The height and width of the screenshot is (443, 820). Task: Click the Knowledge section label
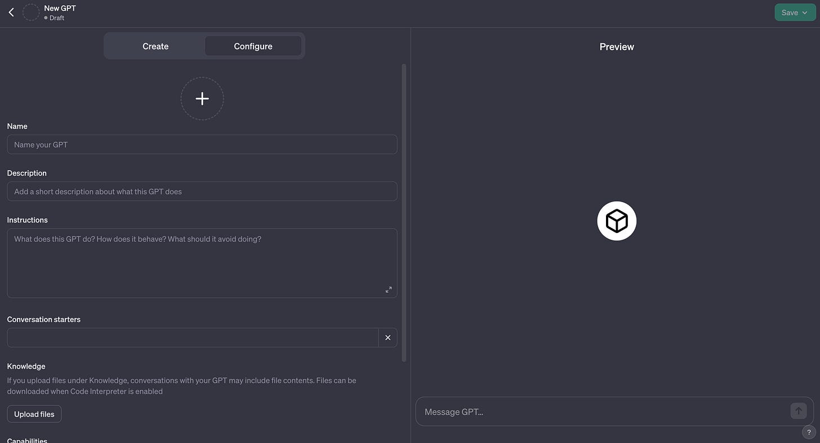[x=26, y=366]
